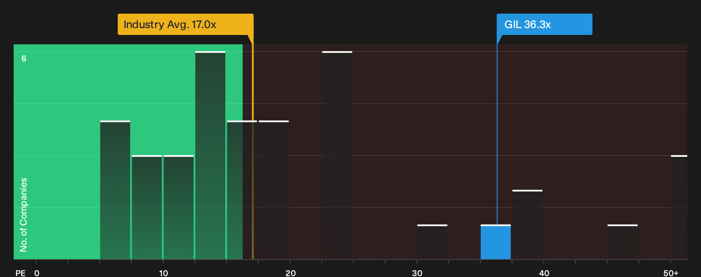701x277 pixels.
Task: Click the PE axis label
Action: [21, 273]
